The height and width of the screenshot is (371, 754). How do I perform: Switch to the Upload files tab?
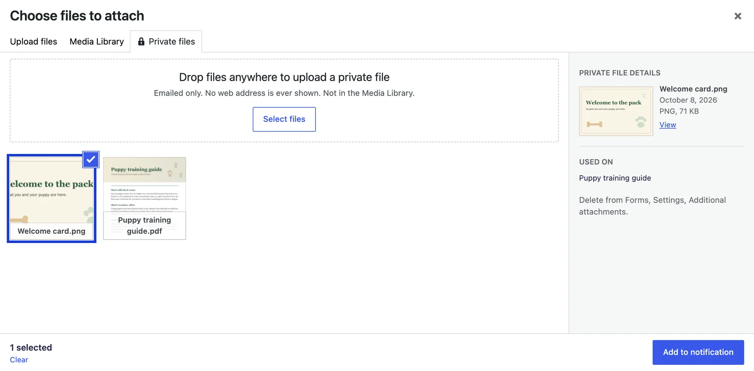tap(34, 42)
